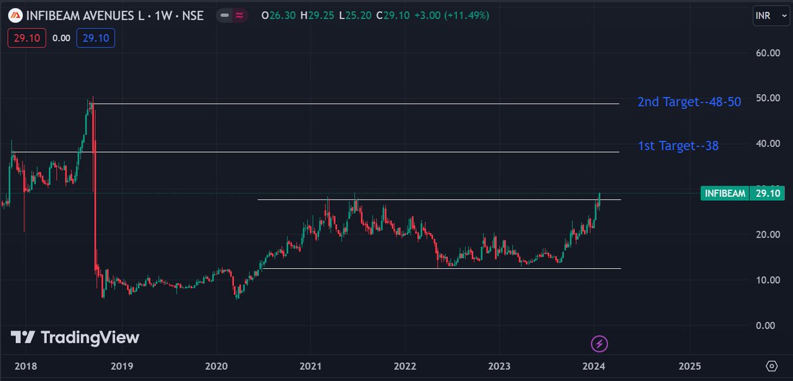Click the 0.00 spread value

[x=61, y=38]
